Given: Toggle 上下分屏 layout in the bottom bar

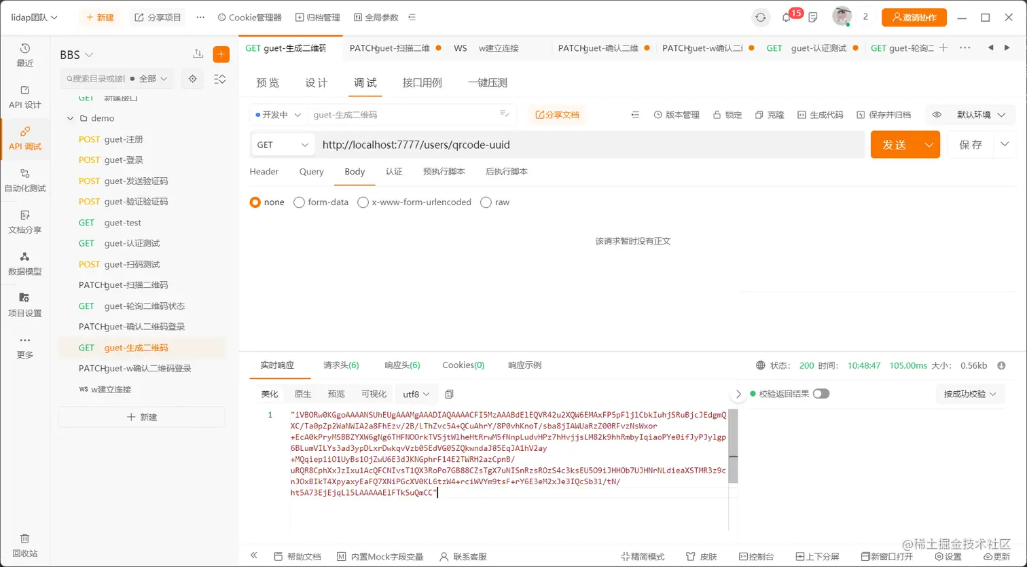Looking at the screenshot, I should click(x=817, y=557).
